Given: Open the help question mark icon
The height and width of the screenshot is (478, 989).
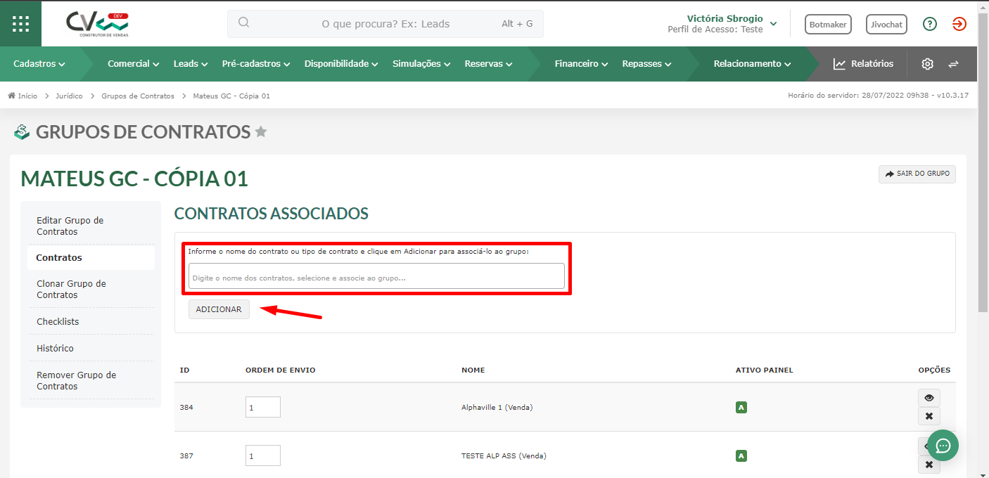Looking at the screenshot, I should point(930,24).
